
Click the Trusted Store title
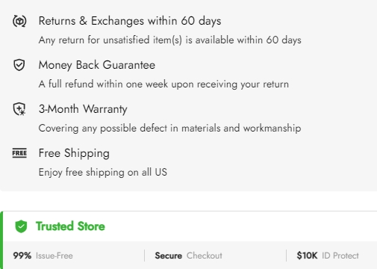(70, 226)
